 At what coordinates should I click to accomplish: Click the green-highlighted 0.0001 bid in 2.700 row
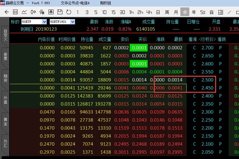[x=139, y=48]
